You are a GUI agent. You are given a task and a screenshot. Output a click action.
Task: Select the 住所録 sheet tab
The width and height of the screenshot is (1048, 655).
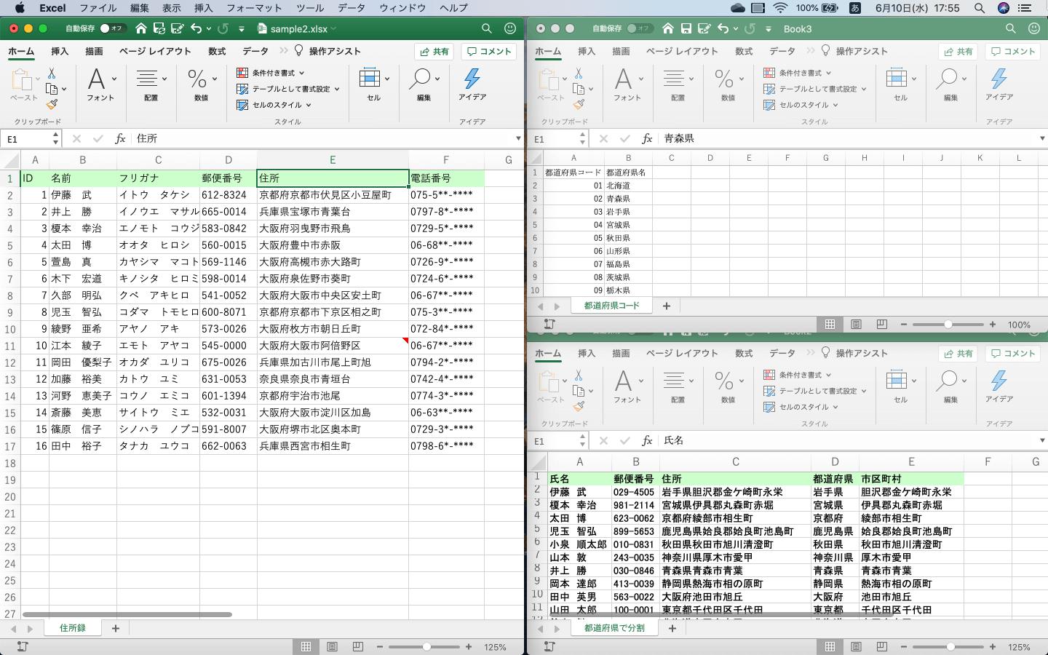73,628
